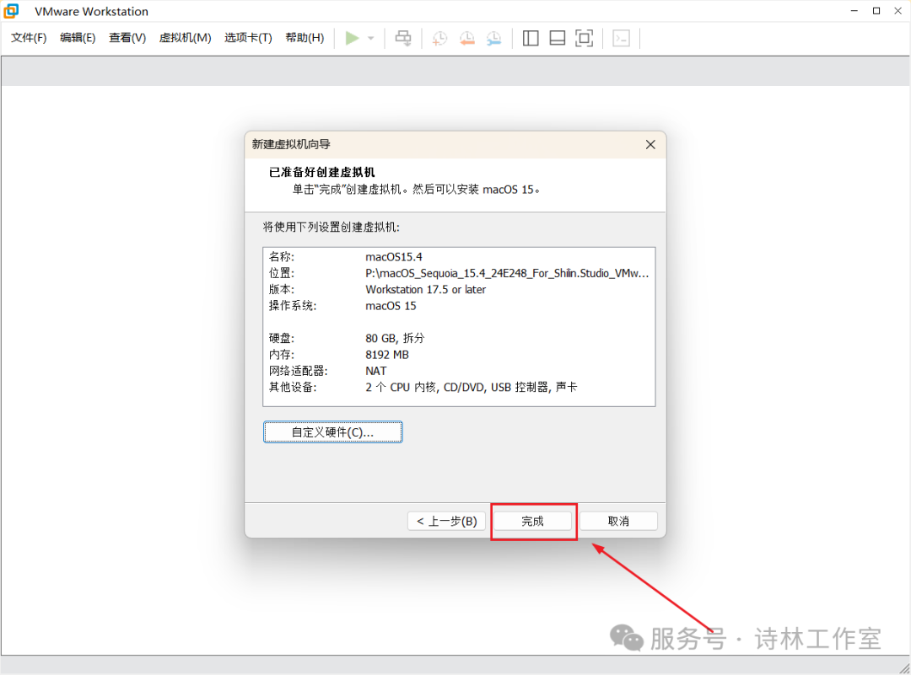The image size is (911, 675).
Task: Select the 8192 MB memory value
Action: pyautogui.click(x=387, y=354)
